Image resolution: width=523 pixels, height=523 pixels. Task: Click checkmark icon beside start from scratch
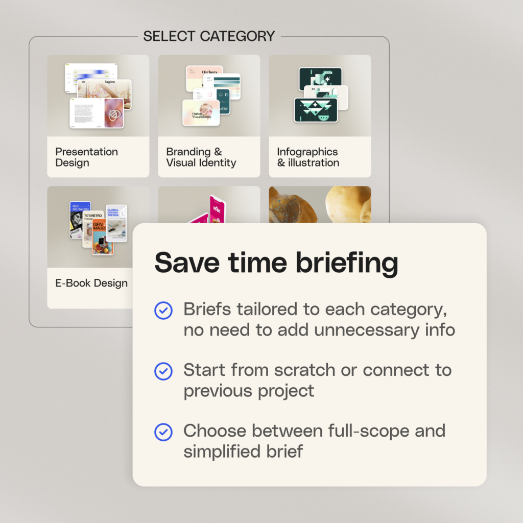click(x=163, y=371)
